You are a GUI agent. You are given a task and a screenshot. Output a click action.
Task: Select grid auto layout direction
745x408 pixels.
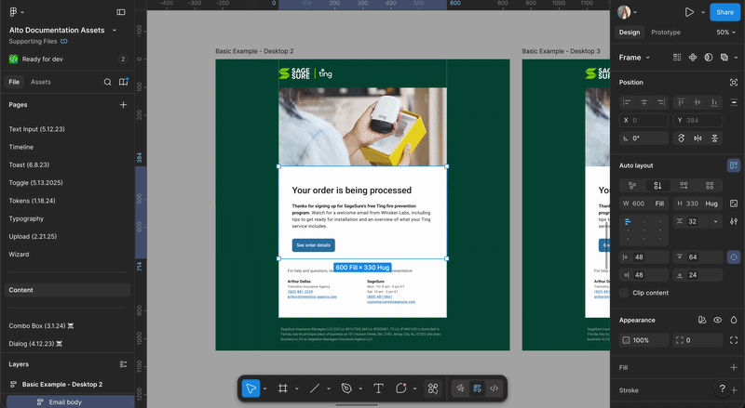(x=710, y=186)
